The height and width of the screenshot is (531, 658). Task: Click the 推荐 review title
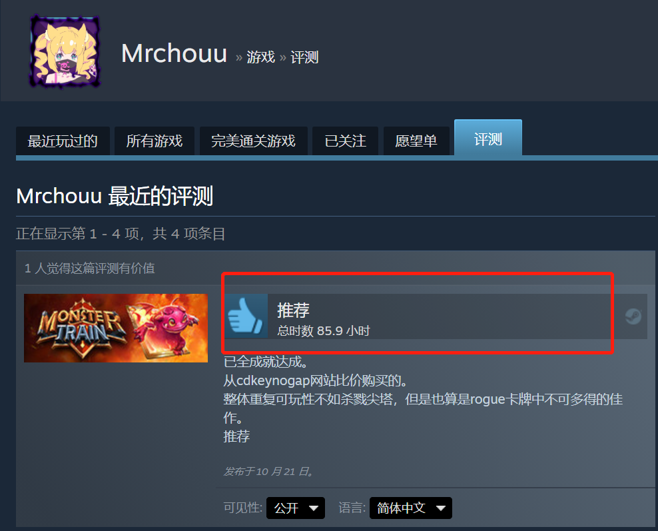click(293, 310)
